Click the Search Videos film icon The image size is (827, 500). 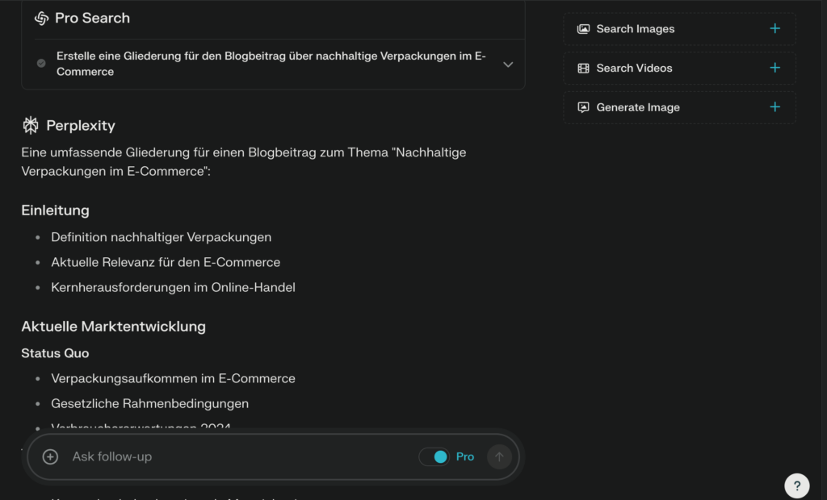[583, 68]
